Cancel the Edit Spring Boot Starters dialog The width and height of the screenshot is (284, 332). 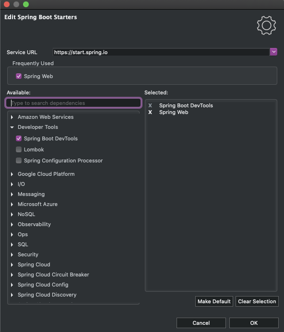pyautogui.click(x=201, y=323)
